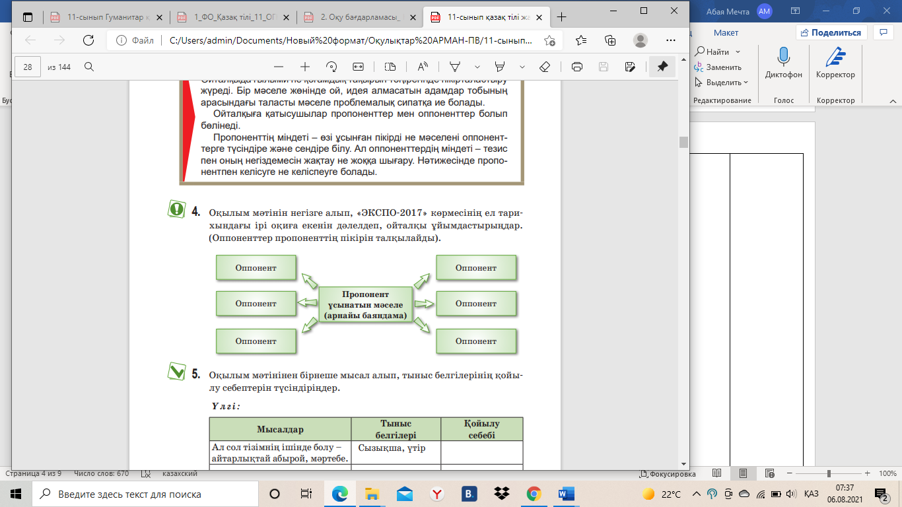Open the Edge Favorites list
902x507 pixels.
pos(581,40)
